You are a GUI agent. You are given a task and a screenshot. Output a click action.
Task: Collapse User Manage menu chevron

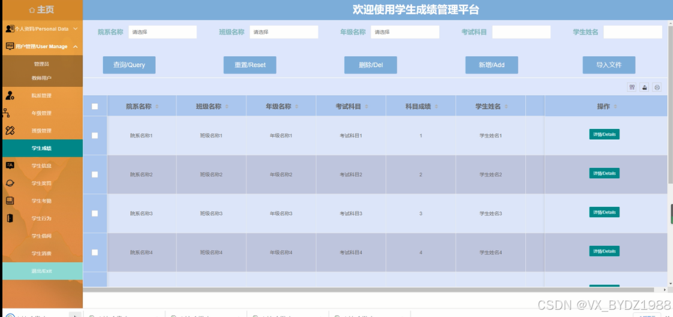click(x=76, y=46)
